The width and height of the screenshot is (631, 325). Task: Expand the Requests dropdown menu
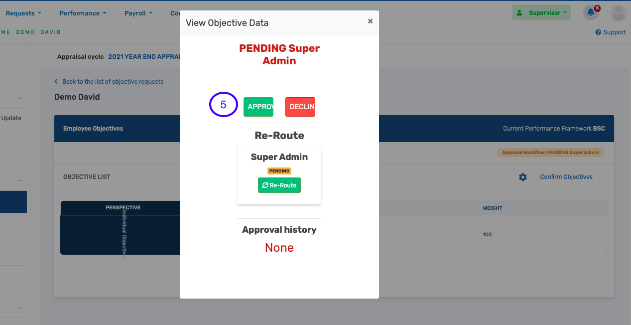[x=23, y=13]
